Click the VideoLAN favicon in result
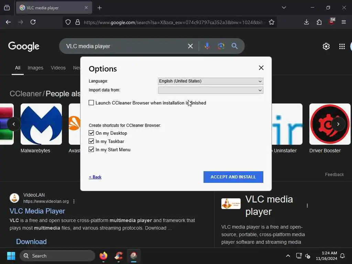 14,198
